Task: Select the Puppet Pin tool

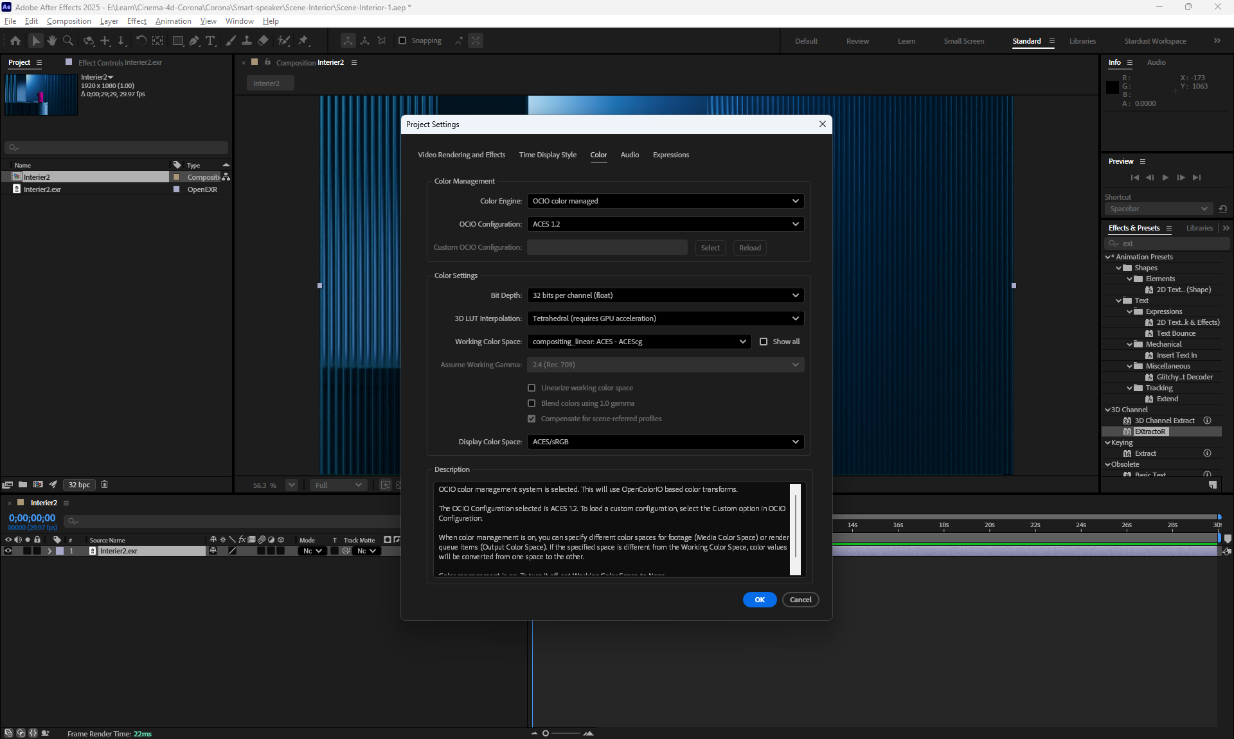Action: tap(304, 40)
